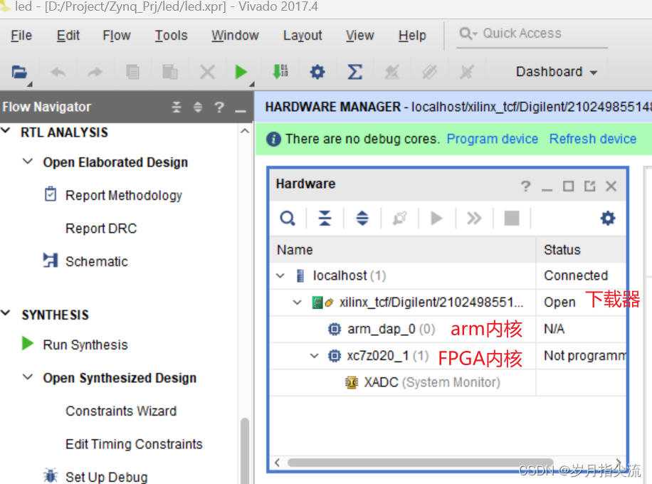Click Flow Navigator vertical scrollbar thumb

(x=245, y=451)
